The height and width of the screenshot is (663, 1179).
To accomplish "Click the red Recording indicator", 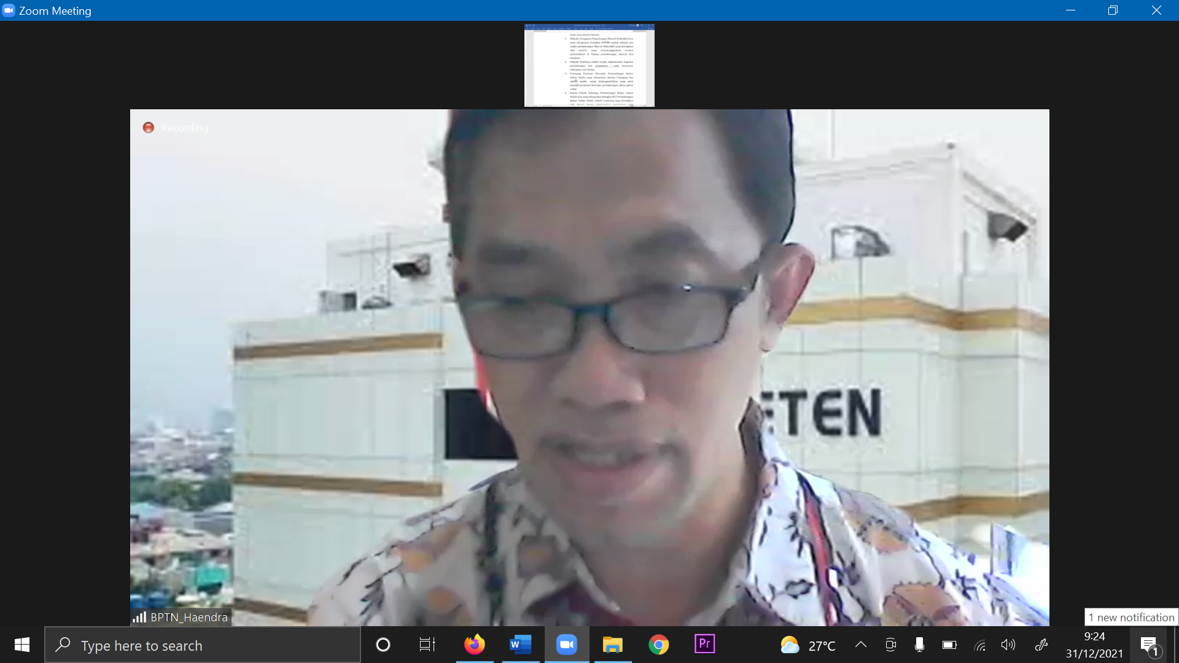I will pos(176,128).
